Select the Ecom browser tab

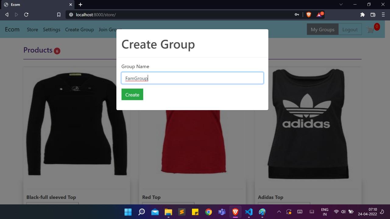pos(38,5)
